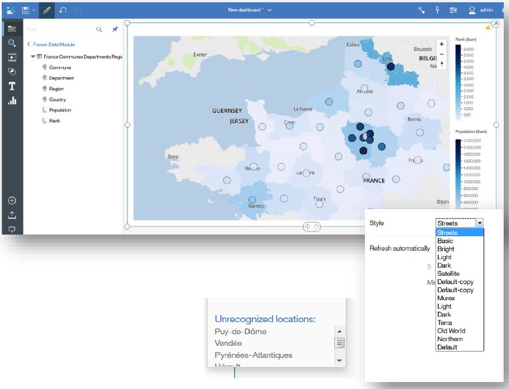Open the admin user menu
This screenshot has height=389, width=509.
click(x=481, y=10)
